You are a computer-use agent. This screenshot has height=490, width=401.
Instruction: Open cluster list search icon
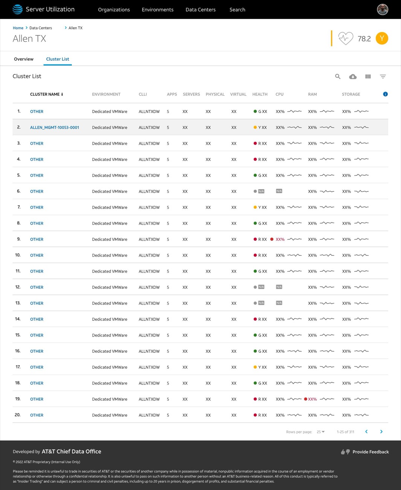(x=338, y=77)
